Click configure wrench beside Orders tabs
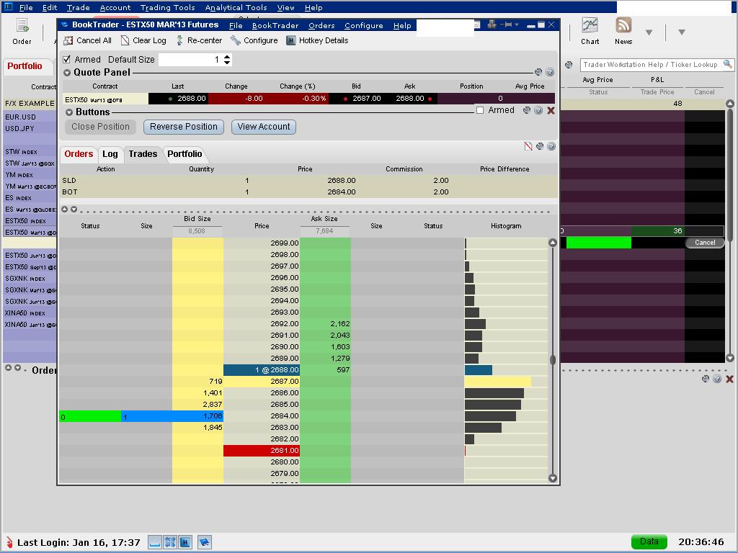 pos(540,146)
